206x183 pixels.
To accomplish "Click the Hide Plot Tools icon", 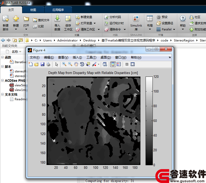I will [x=127, y=64].
